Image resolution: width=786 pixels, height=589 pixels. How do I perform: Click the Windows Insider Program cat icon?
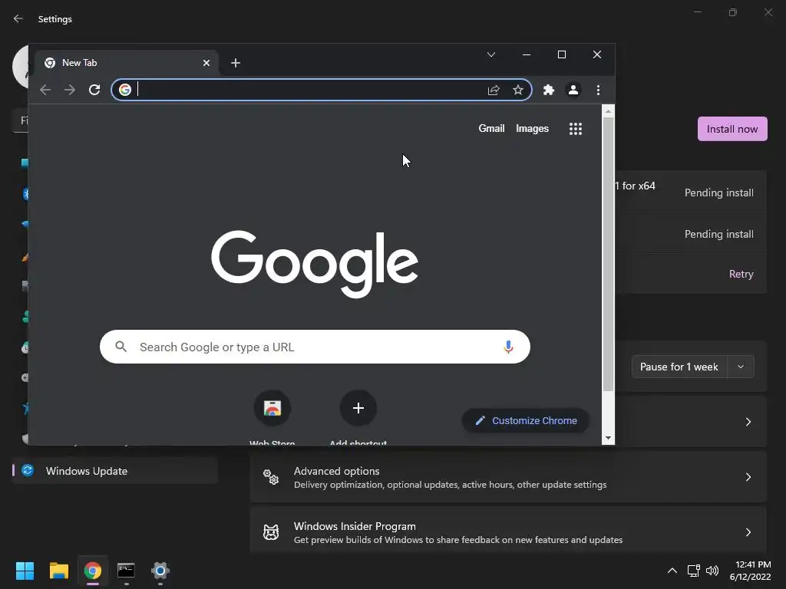tap(271, 532)
